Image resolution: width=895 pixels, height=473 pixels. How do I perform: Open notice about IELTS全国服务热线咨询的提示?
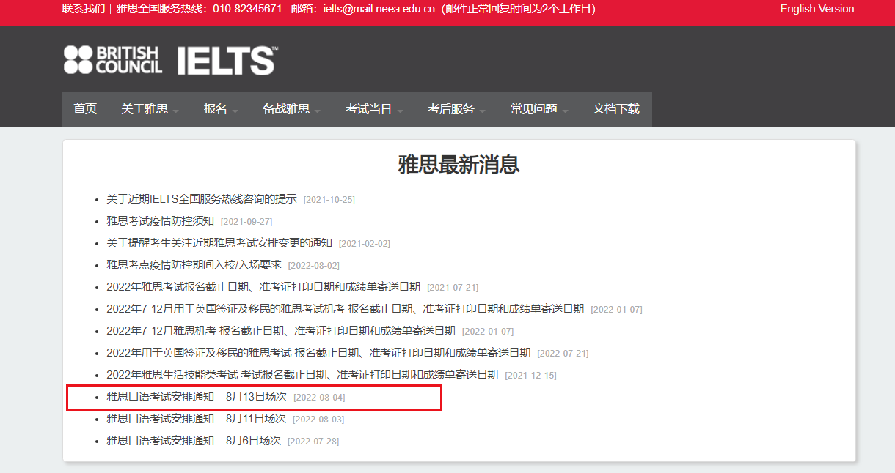201,199
